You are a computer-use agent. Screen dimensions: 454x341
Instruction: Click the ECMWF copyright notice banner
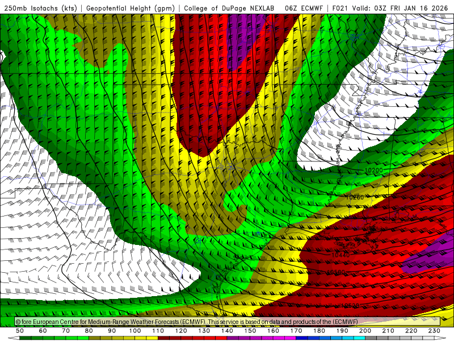[x=228, y=321]
